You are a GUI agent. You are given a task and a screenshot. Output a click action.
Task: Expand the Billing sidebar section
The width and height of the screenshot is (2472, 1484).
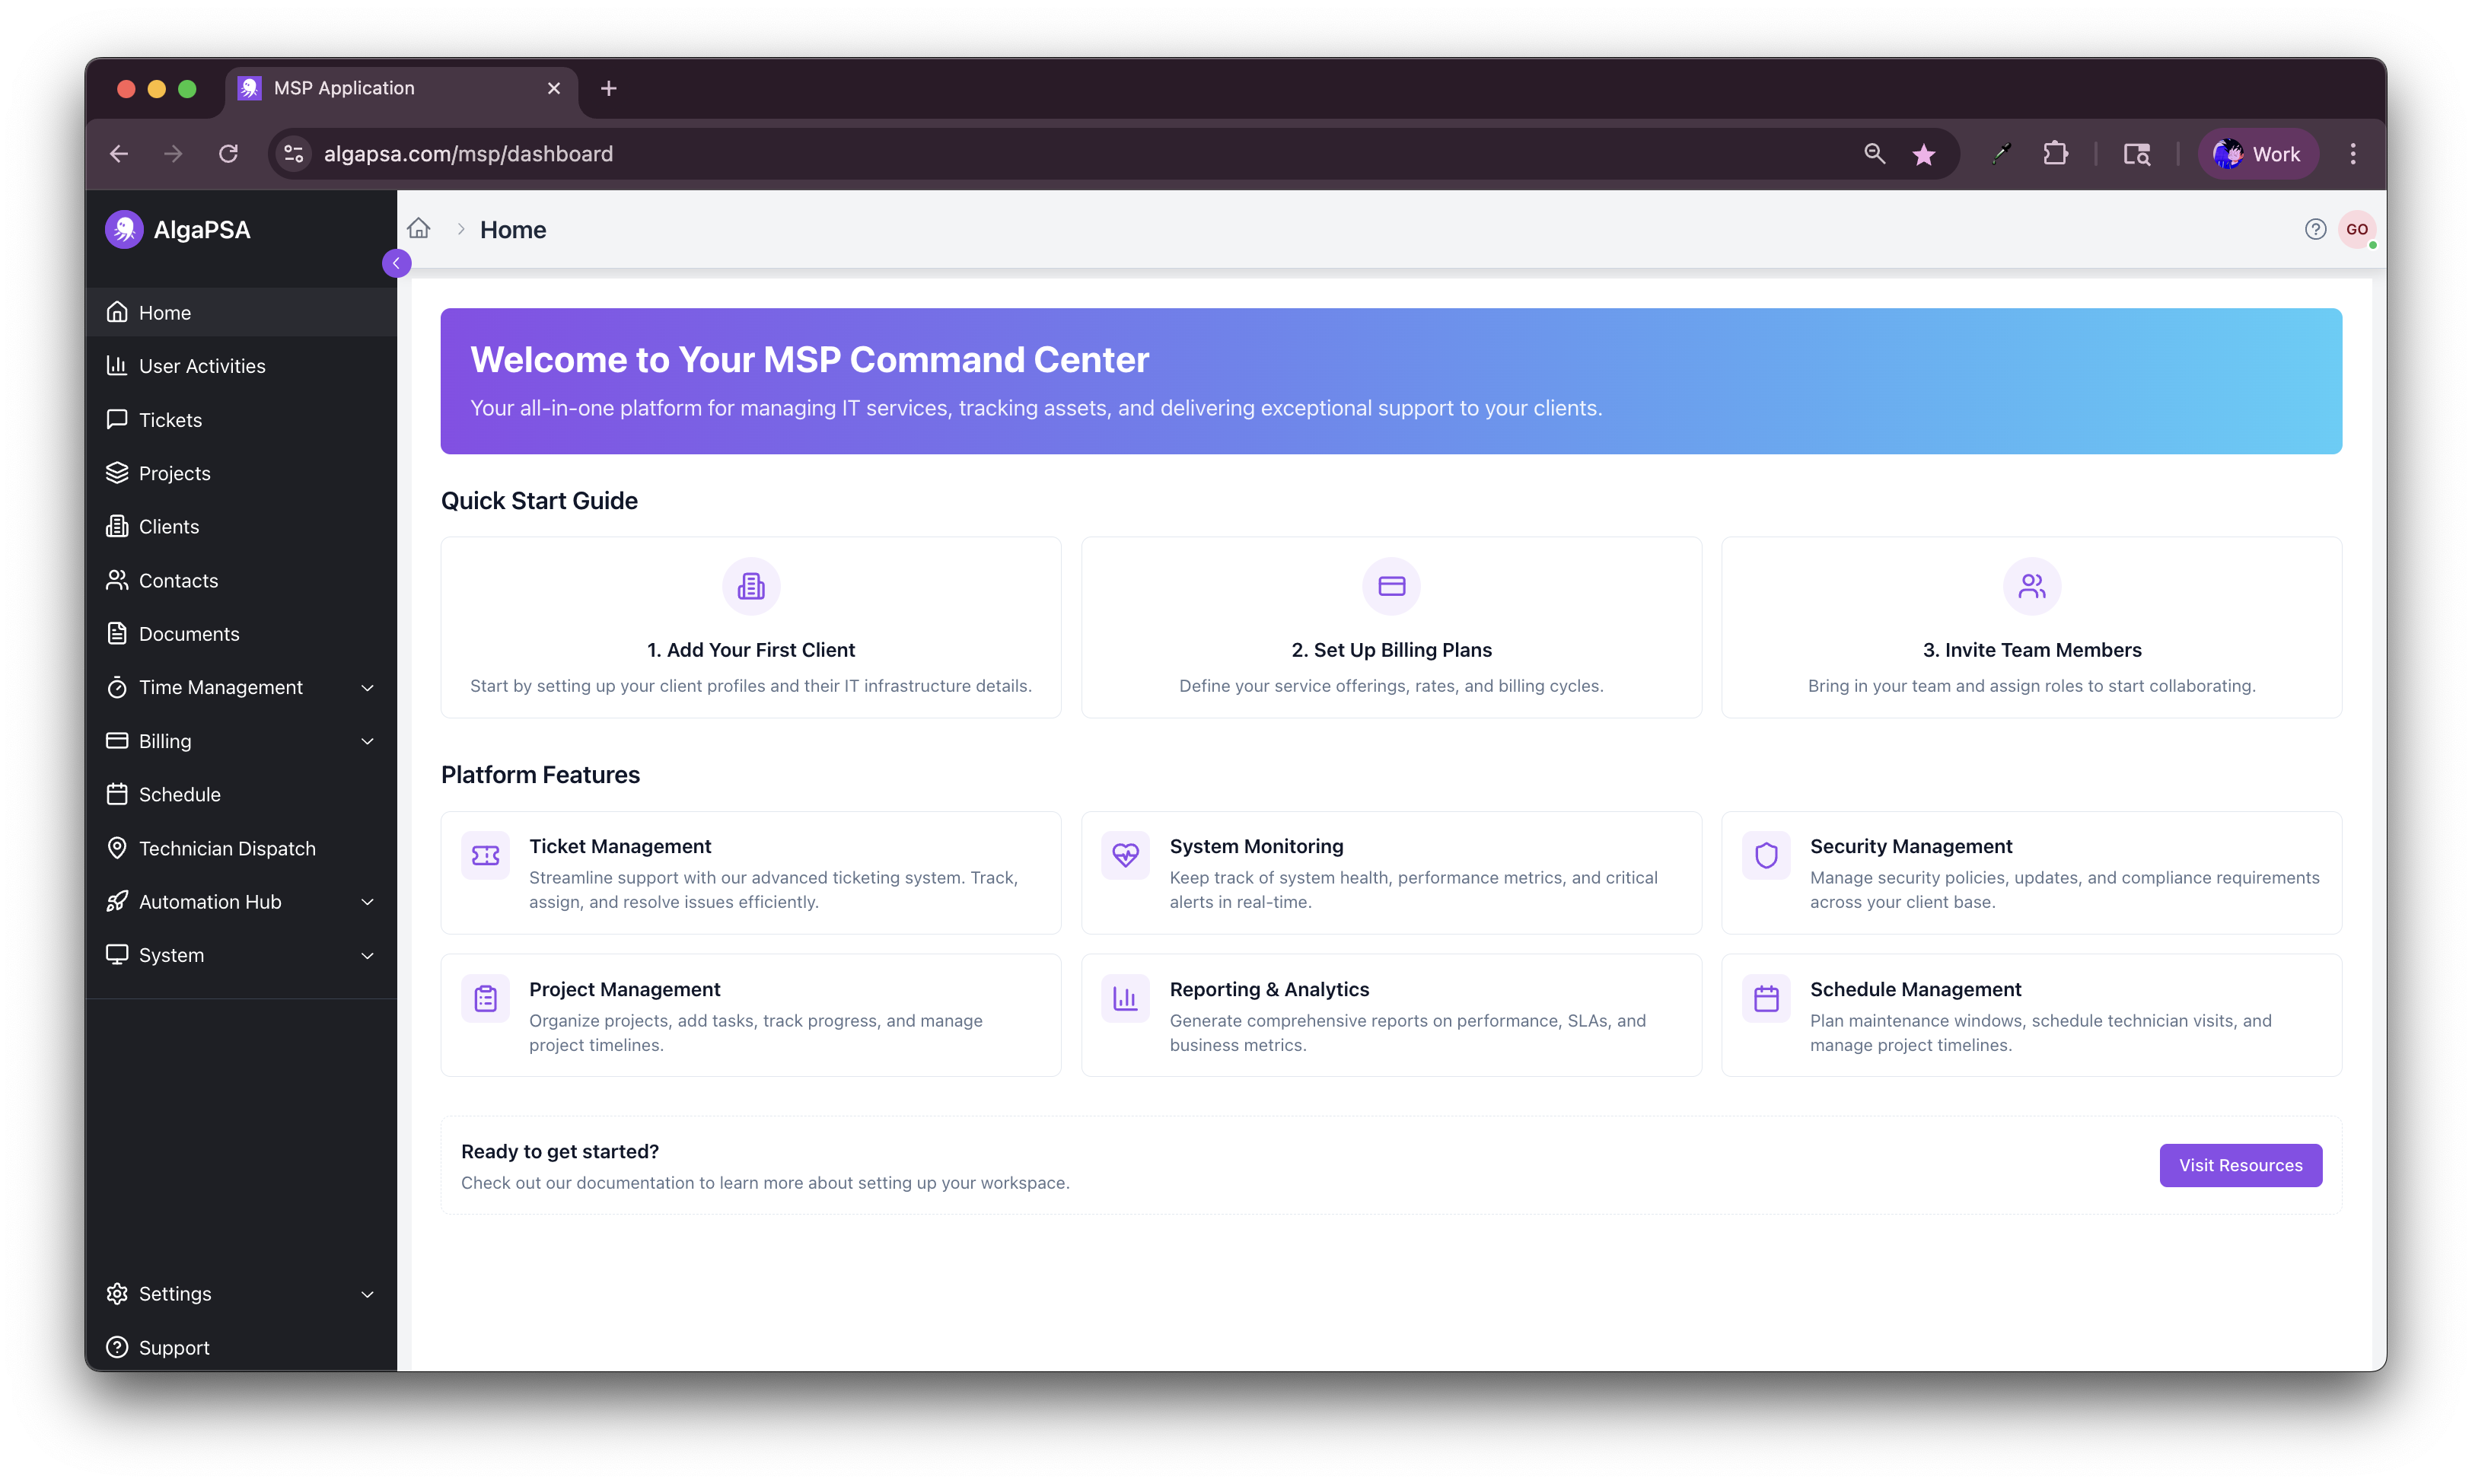pyautogui.click(x=367, y=741)
